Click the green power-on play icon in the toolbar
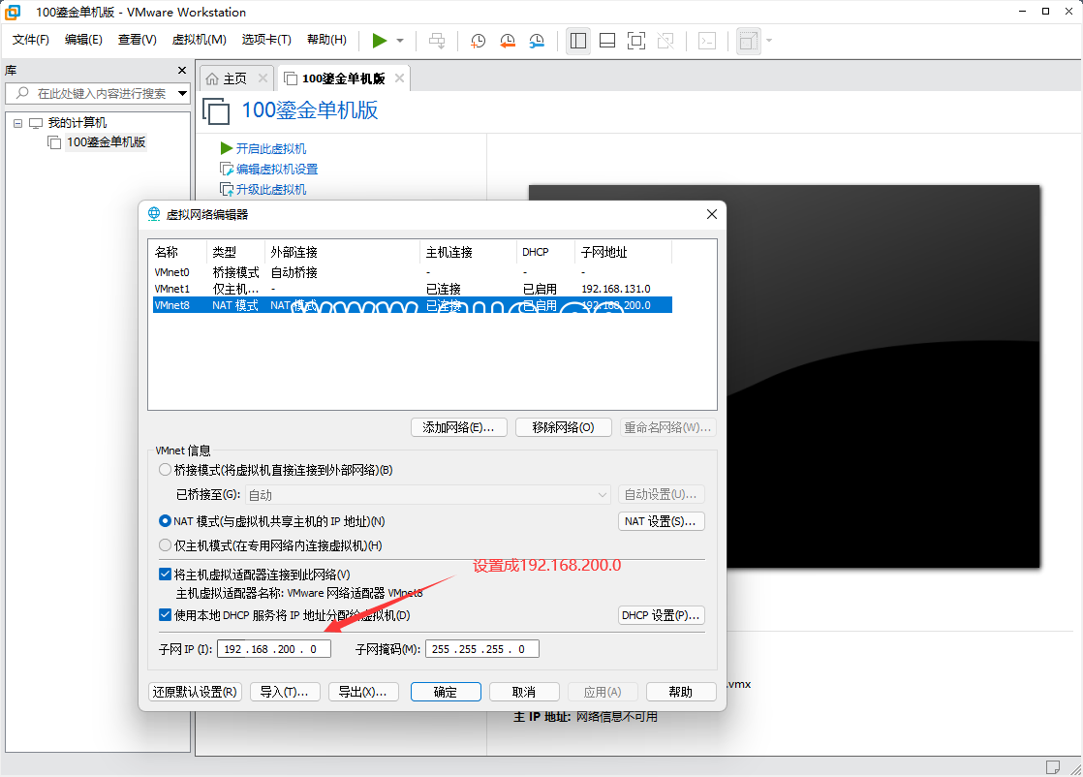Image resolution: width=1083 pixels, height=777 pixels. (379, 41)
